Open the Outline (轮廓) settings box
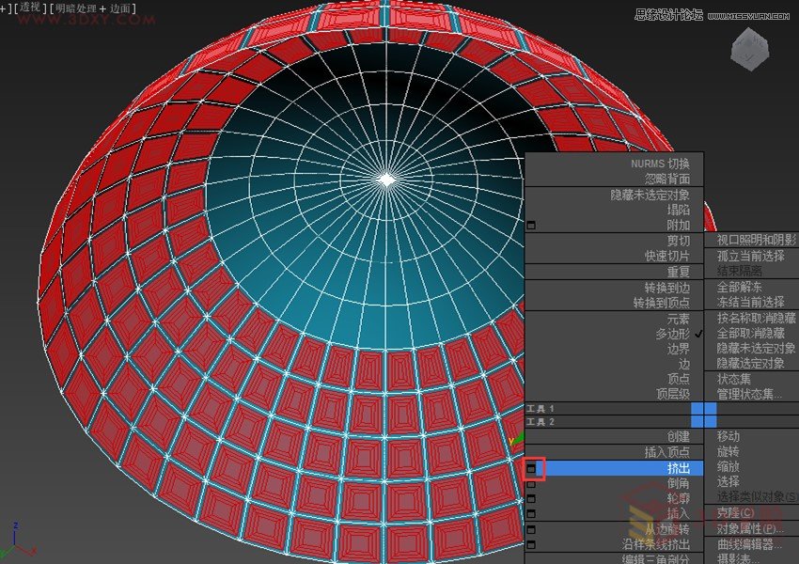The image size is (799, 564). [531, 497]
